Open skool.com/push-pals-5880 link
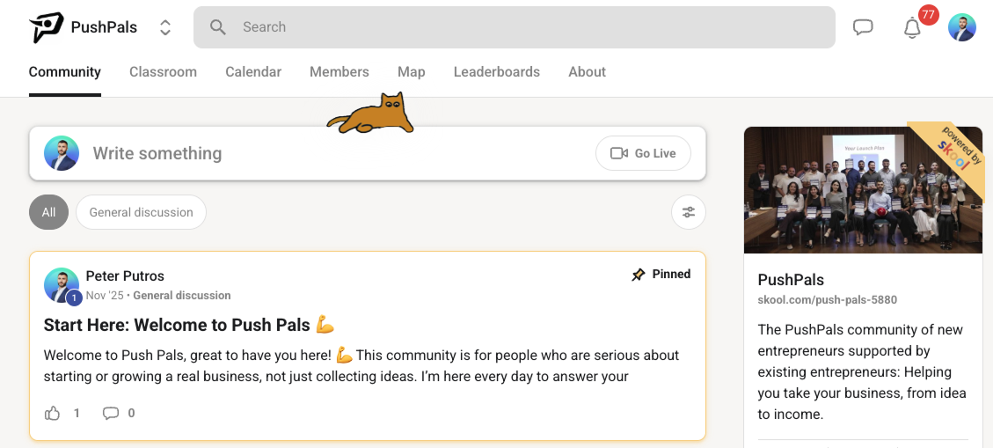 [827, 300]
